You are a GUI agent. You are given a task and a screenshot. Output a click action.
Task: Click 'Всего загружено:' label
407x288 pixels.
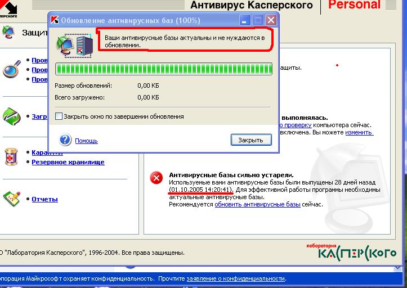[x=80, y=97]
